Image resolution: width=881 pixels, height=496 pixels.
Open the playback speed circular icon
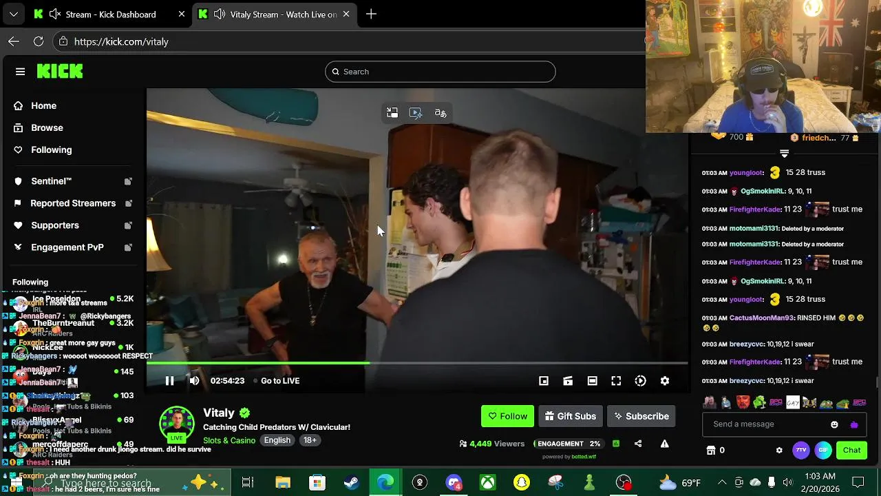tap(641, 381)
